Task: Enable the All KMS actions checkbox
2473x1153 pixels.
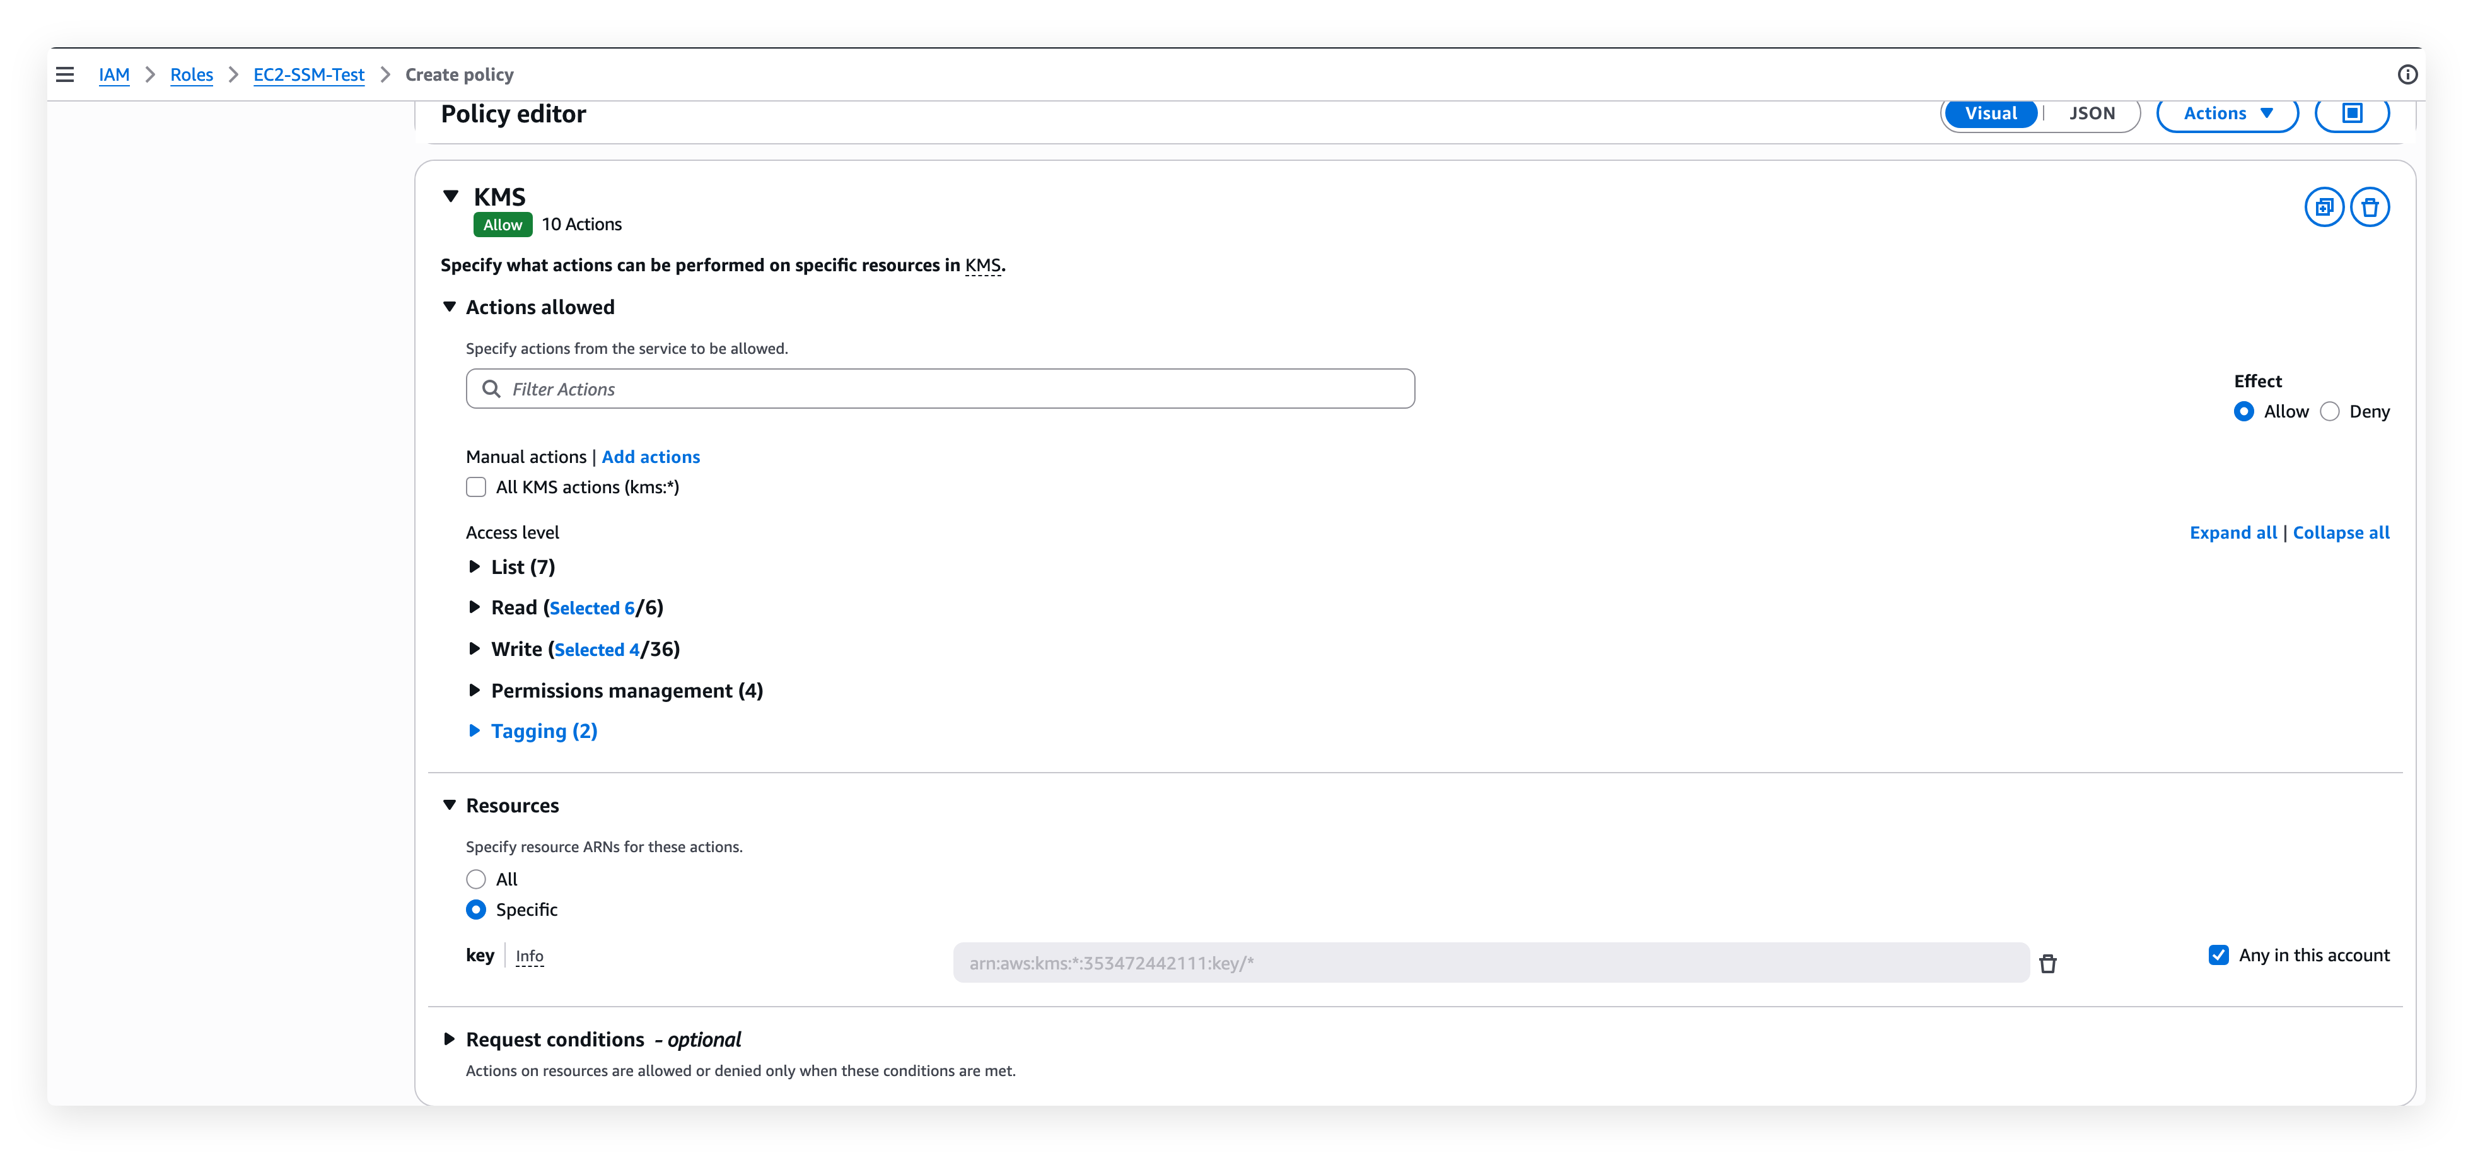Action: [476, 487]
